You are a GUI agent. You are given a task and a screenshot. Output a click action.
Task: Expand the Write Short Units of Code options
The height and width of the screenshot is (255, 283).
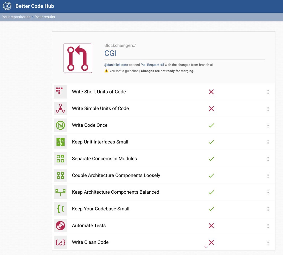tap(268, 92)
